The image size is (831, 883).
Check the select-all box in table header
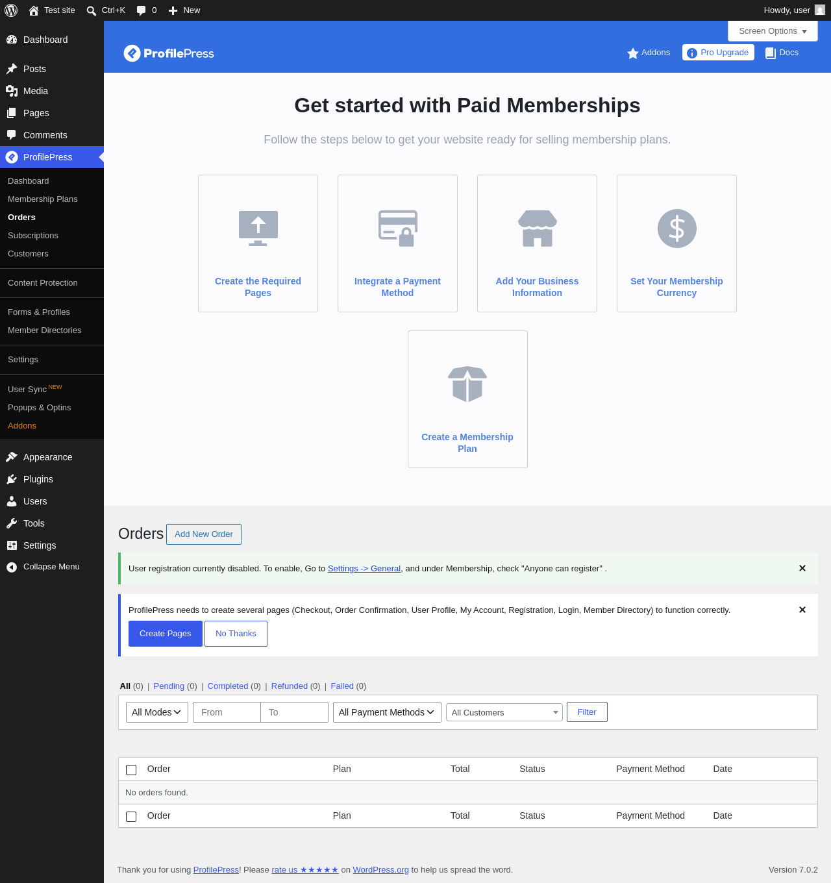tap(131, 770)
